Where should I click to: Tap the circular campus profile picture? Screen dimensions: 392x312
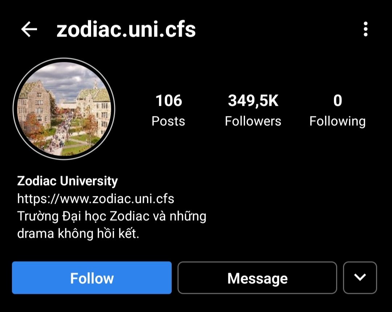click(64, 109)
